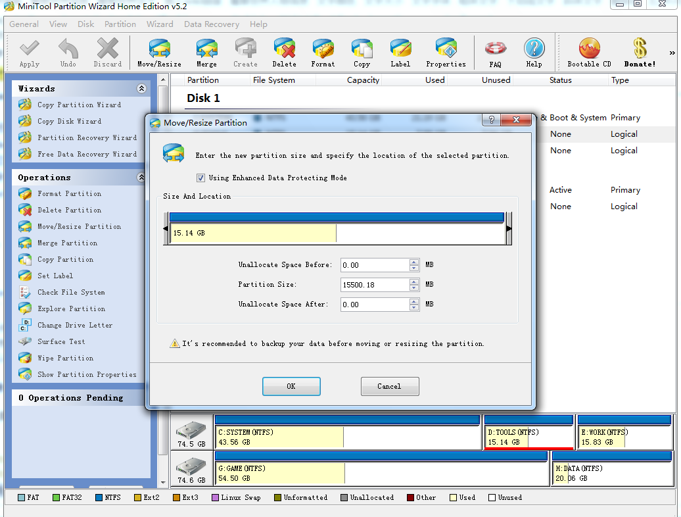Viewport: 681px width, 517px height.
Task: Decrease Unallocate Space Before value
Action: click(x=414, y=268)
